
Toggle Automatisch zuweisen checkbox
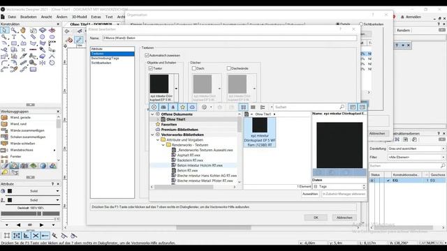tap(147, 55)
